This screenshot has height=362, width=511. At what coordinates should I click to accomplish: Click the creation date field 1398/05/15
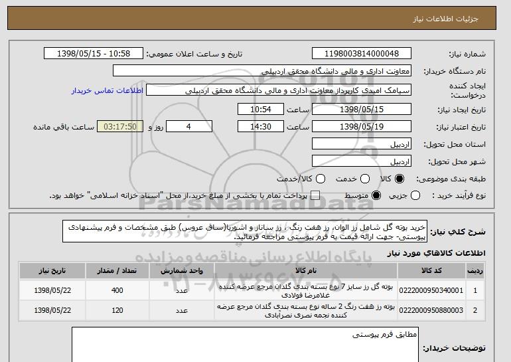362,109
